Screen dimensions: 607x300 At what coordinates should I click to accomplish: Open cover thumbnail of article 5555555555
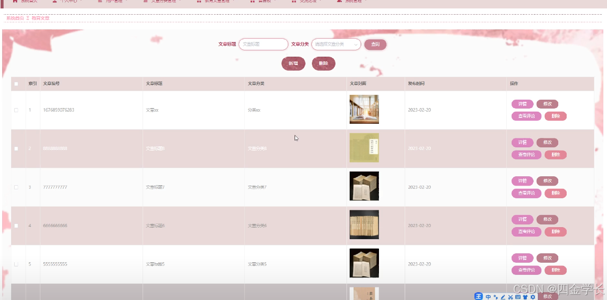364,263
